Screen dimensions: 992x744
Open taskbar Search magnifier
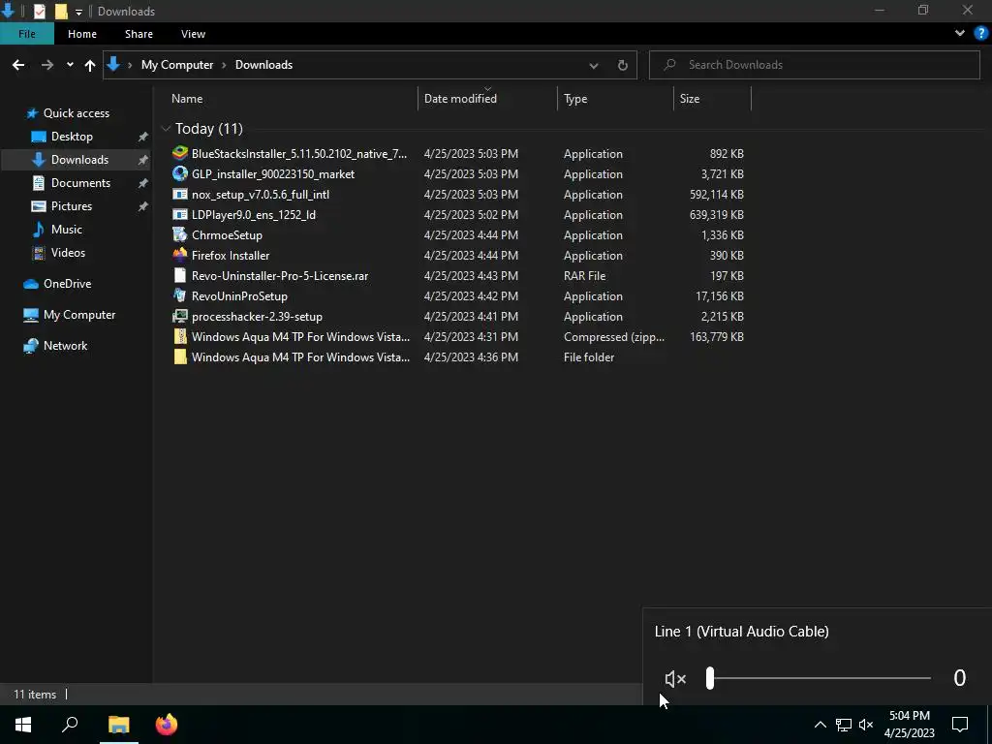[x=70, y=725]
